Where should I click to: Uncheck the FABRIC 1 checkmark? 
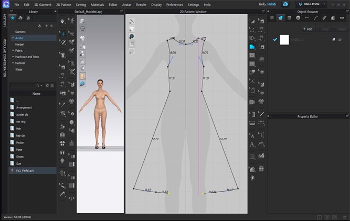[275, 39]
